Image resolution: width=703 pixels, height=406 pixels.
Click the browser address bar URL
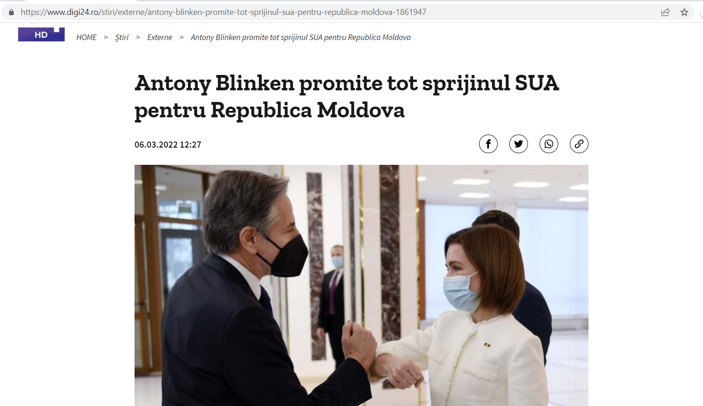pos(223,12)
